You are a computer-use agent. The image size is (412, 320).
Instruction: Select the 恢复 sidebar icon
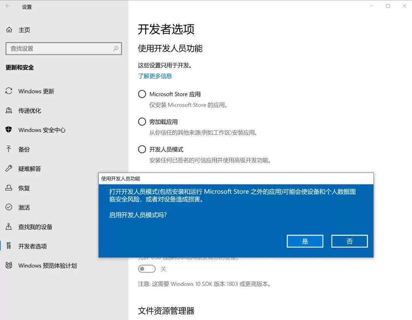(9, 188)
